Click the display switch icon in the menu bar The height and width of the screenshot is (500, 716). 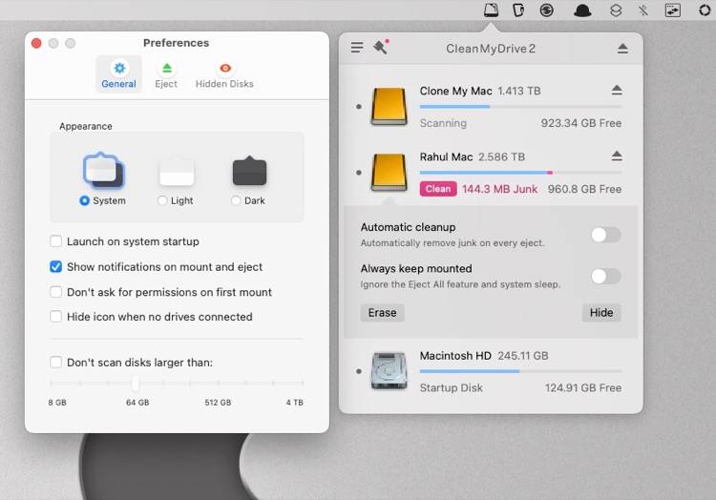672,10
